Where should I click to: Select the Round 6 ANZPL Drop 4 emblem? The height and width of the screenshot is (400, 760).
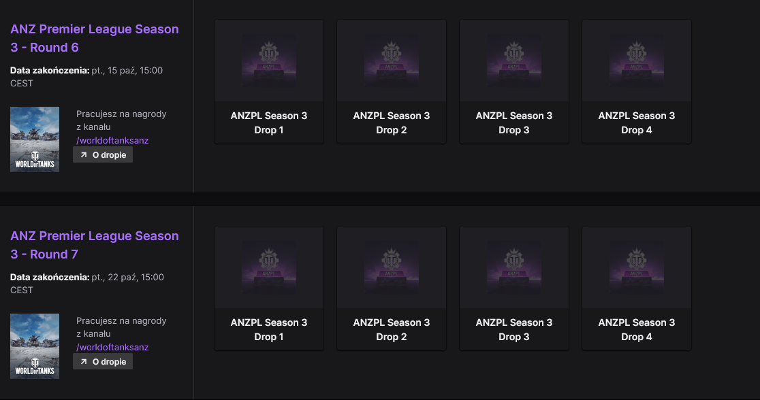coord(637,61)
